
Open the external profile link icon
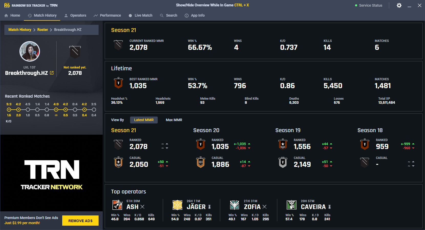coord(52,73)
